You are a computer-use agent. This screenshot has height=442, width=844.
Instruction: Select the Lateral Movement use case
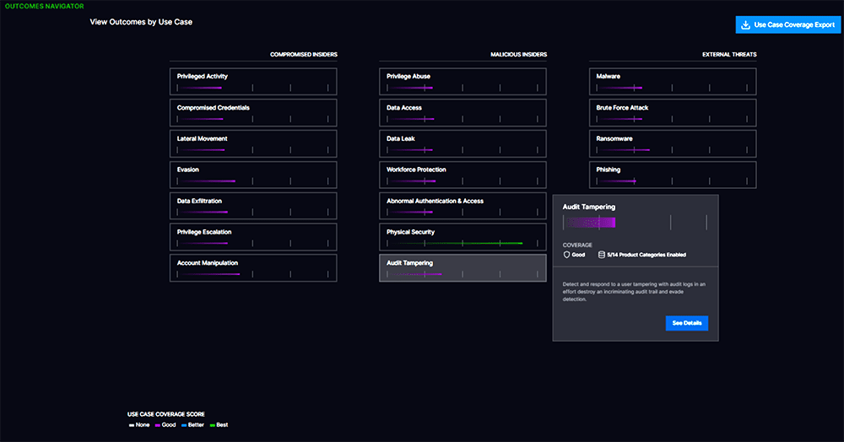coord(253,143)
